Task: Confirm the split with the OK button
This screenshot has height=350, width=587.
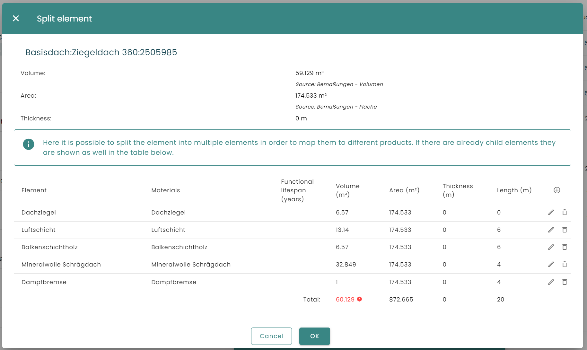Action: pos(315,336)
